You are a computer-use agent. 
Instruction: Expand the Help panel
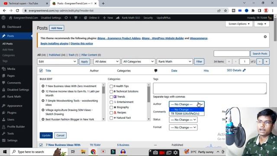pos(261,24)
